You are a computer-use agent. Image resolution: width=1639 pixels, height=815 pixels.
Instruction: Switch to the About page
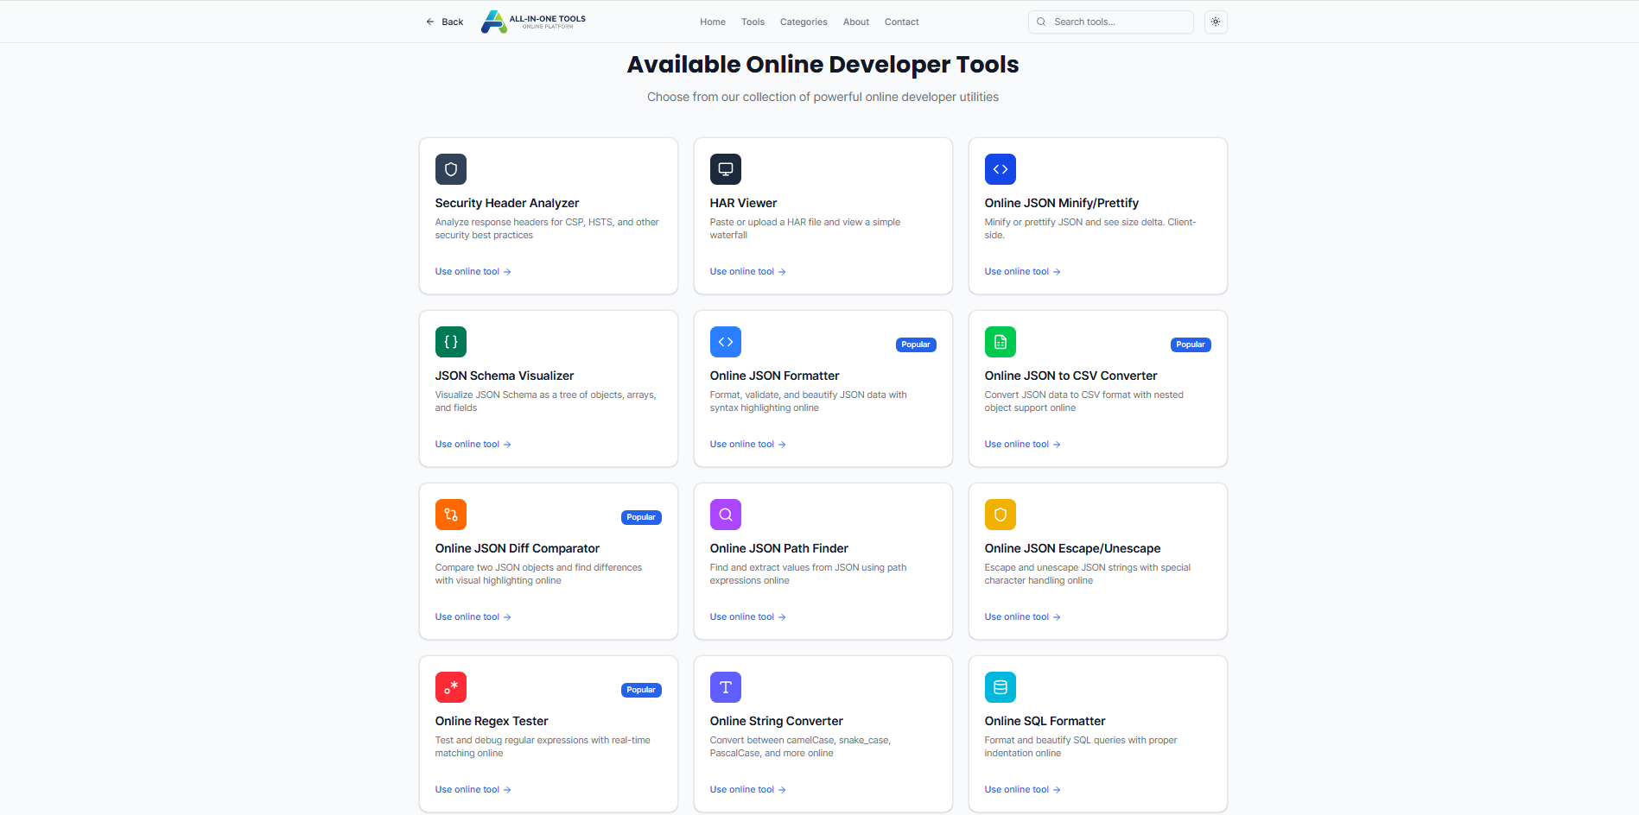855,22
